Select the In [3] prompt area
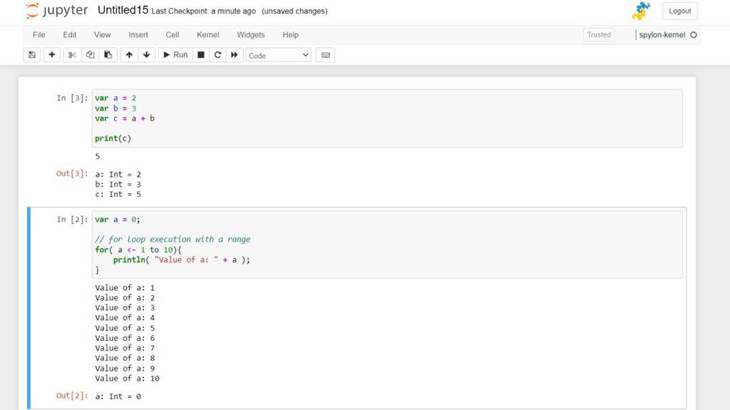 72,98
